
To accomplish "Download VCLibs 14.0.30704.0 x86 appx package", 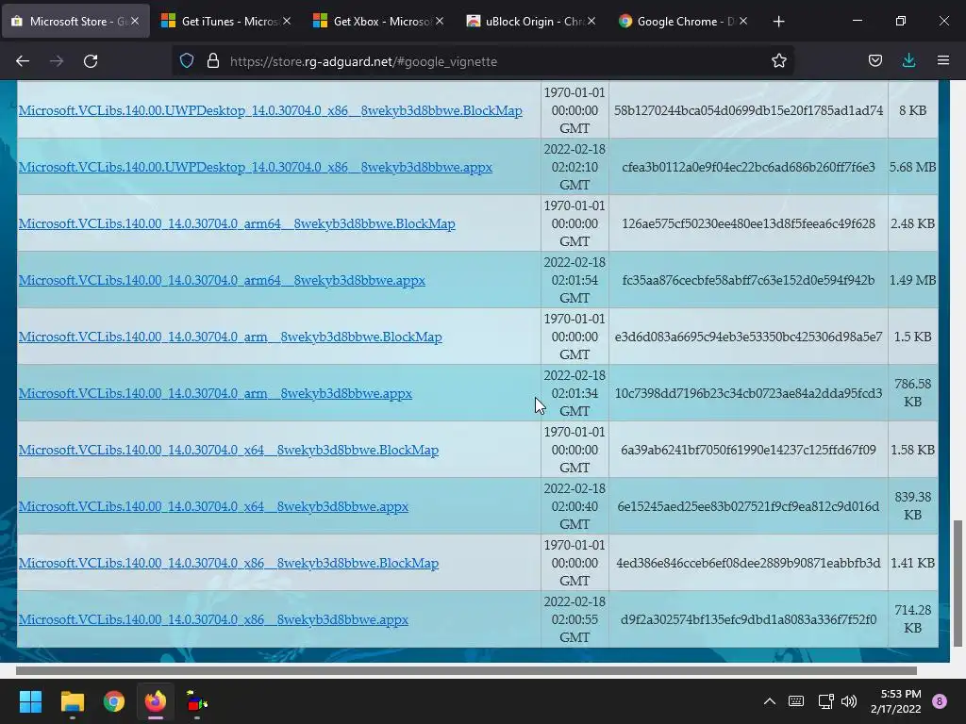I will [214, 620].
